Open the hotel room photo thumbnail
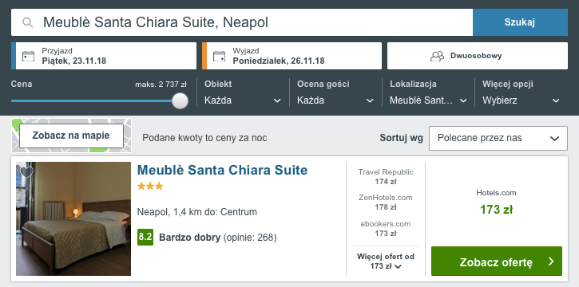This screenshot has width=579, height=287. point(73,219)
